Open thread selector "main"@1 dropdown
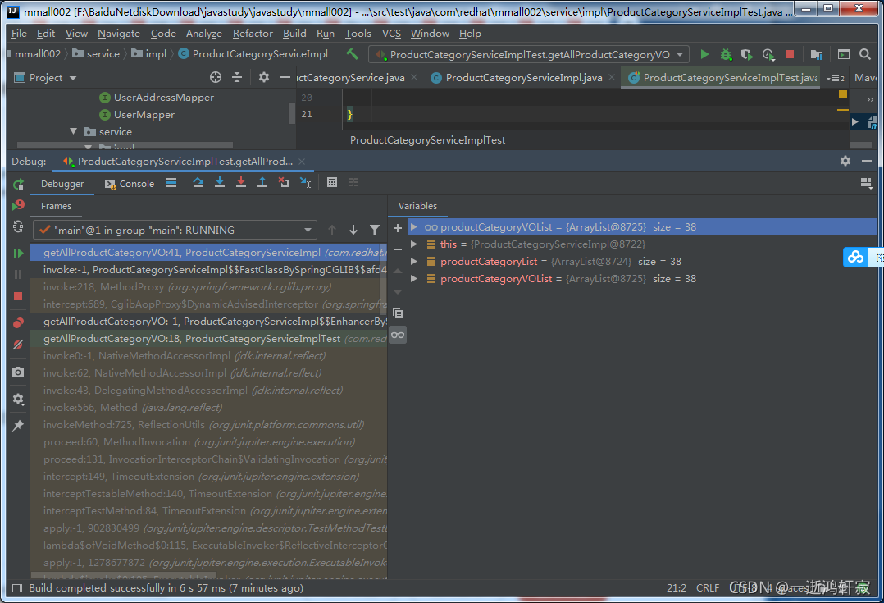The width and height of the screenshot is (884, 603). 175,231
